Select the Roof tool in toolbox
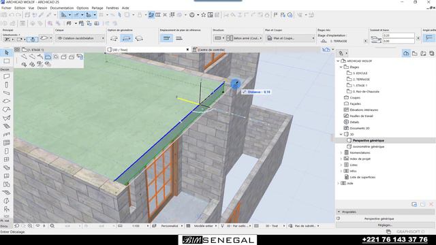This screenshot has height=245, width=436. click(x=7, y=110)
